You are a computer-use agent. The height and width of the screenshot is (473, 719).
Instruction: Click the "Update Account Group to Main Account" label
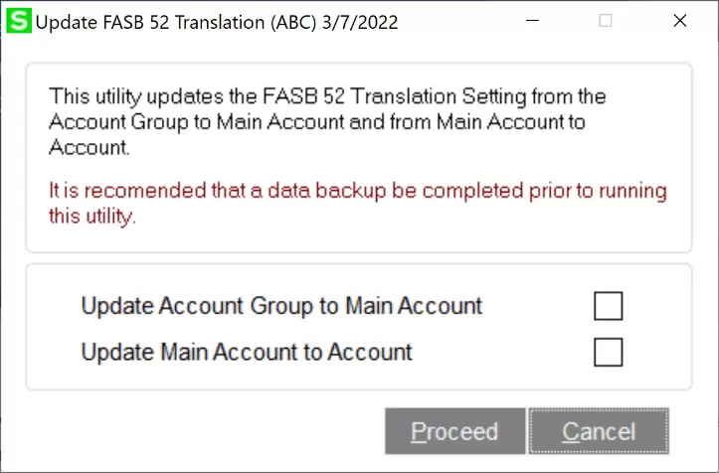pos(281,306)
